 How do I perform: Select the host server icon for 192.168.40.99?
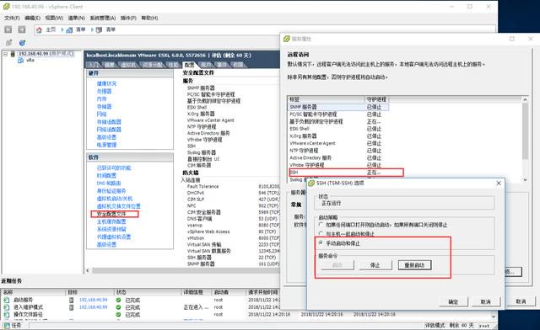[13, 54]
